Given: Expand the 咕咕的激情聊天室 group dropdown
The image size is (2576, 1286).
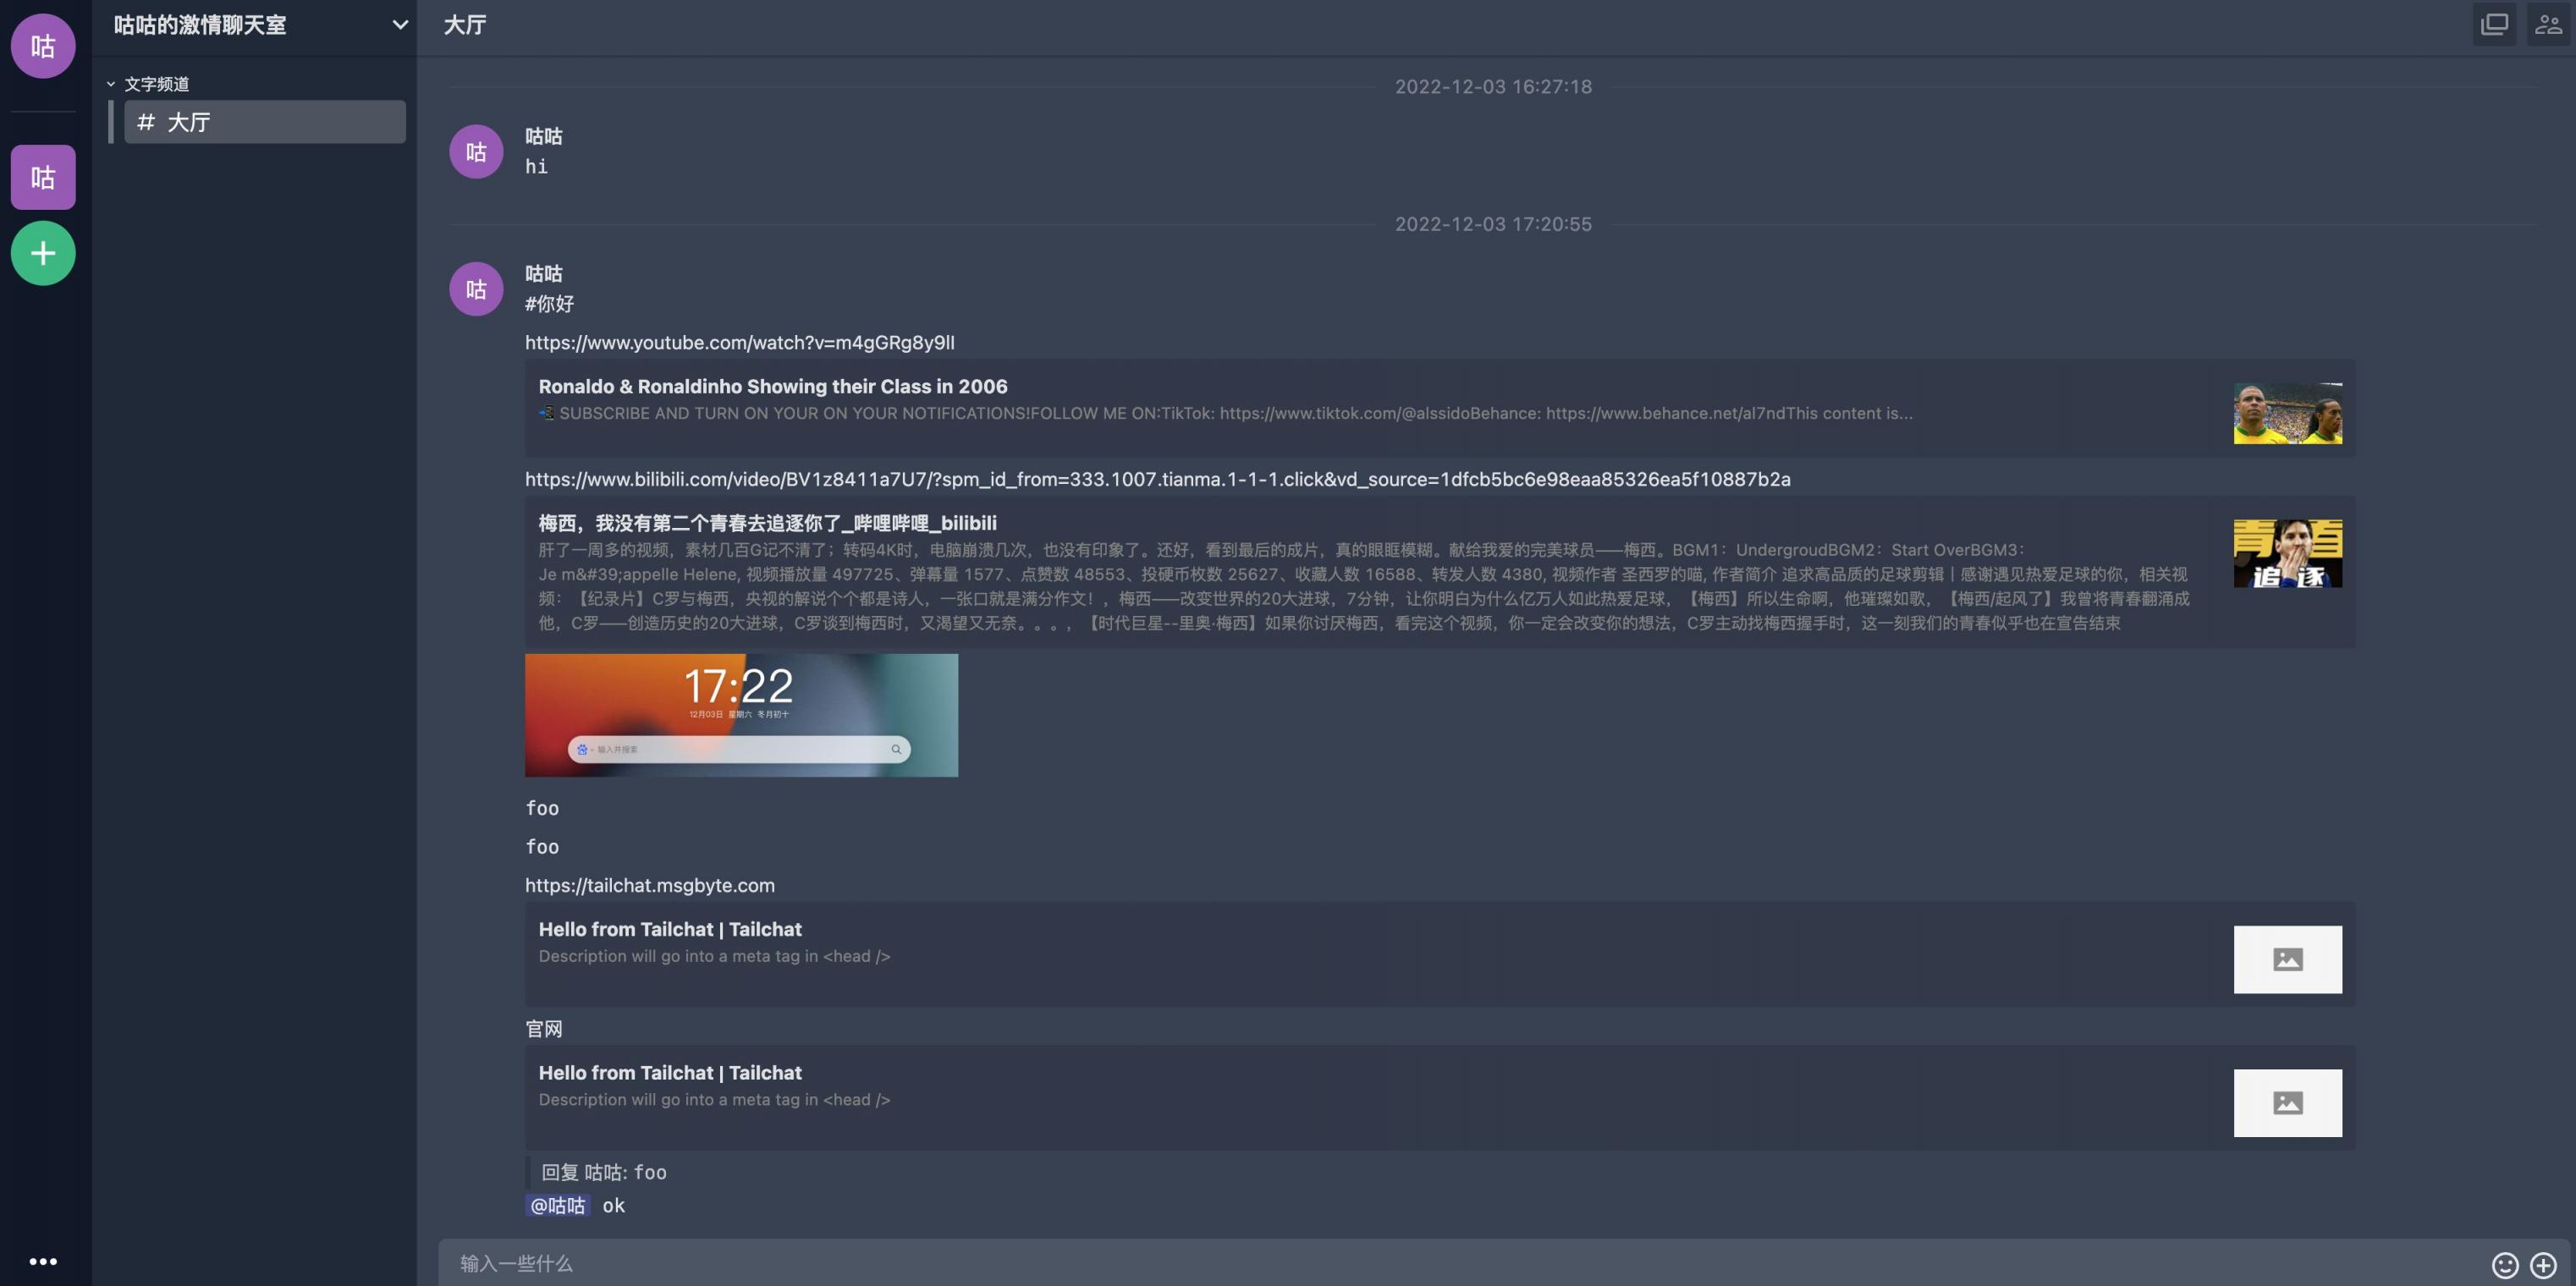Looking at the screenshot, I should 400,25.
